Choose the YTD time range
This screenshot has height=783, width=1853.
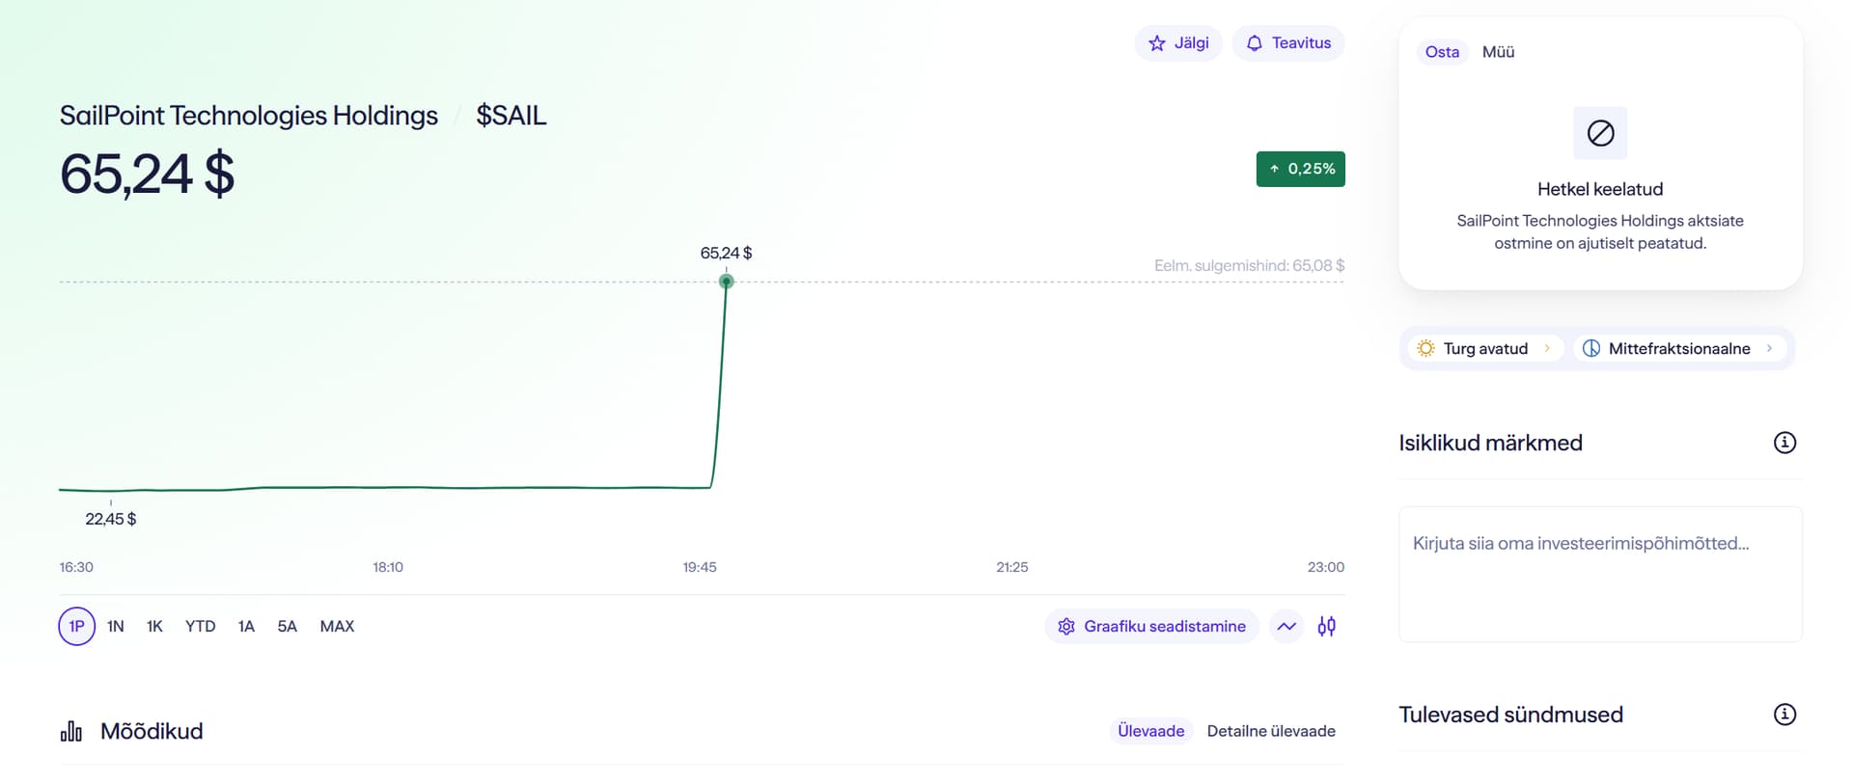click(x=201, y=627)
